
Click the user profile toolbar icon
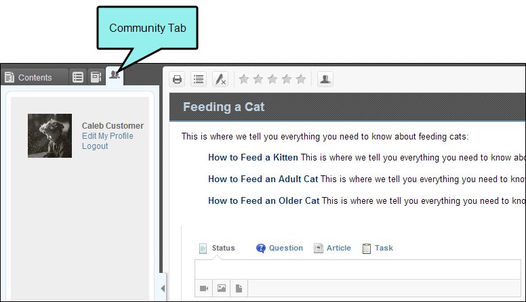click(x=325, y=79)
